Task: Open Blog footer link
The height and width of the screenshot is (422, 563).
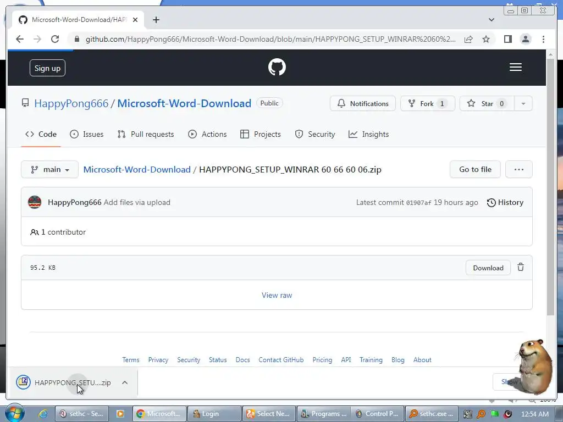Action: (398, 359)
